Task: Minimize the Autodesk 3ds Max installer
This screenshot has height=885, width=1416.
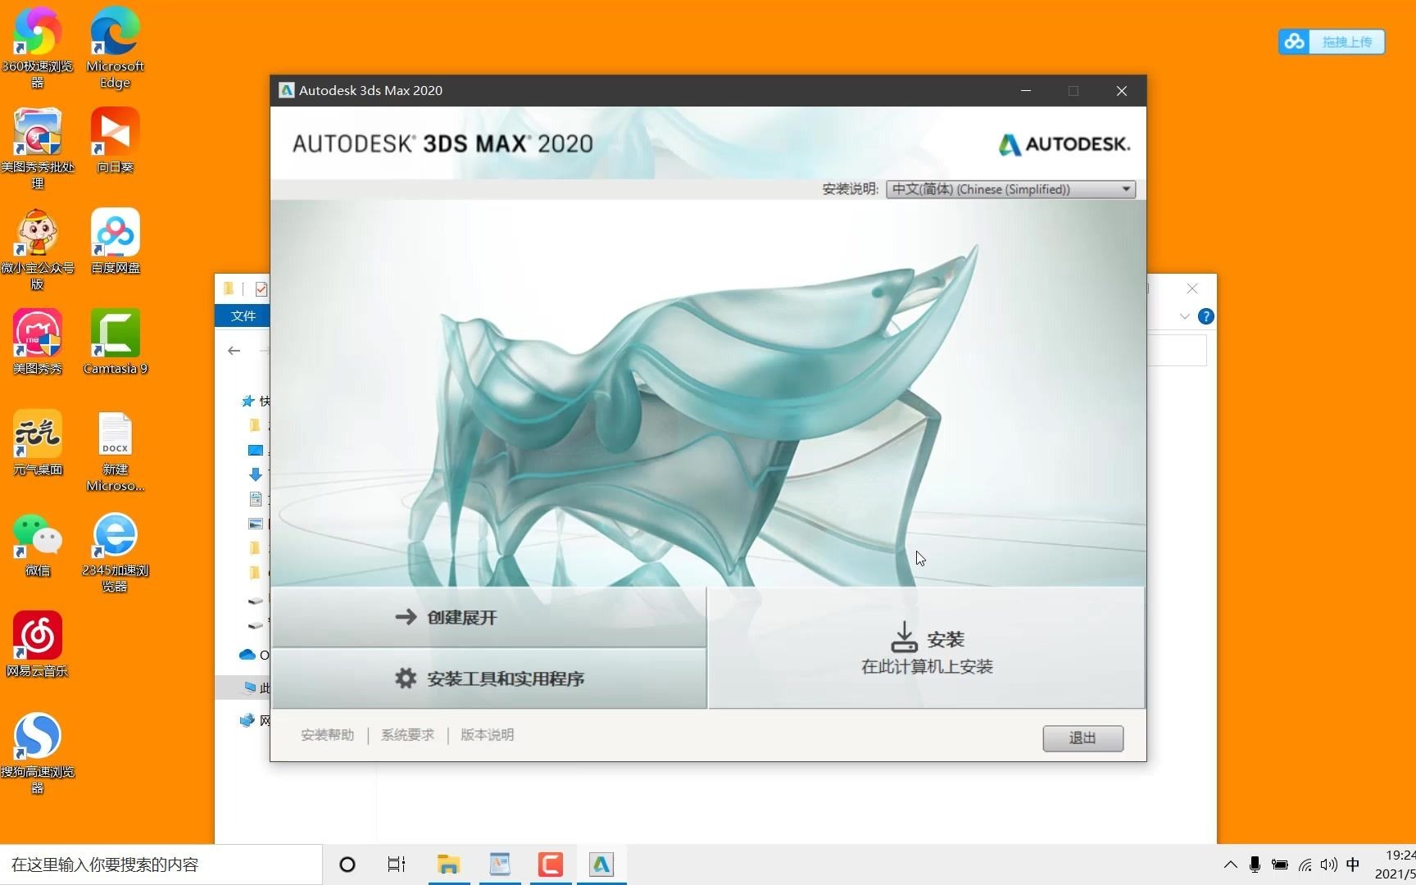Action: [x=1025, y=90]
